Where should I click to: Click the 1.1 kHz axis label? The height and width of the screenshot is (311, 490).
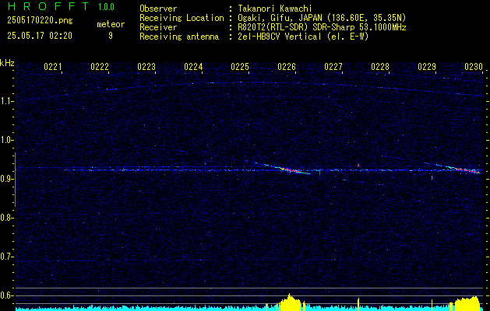pos(6,101)
